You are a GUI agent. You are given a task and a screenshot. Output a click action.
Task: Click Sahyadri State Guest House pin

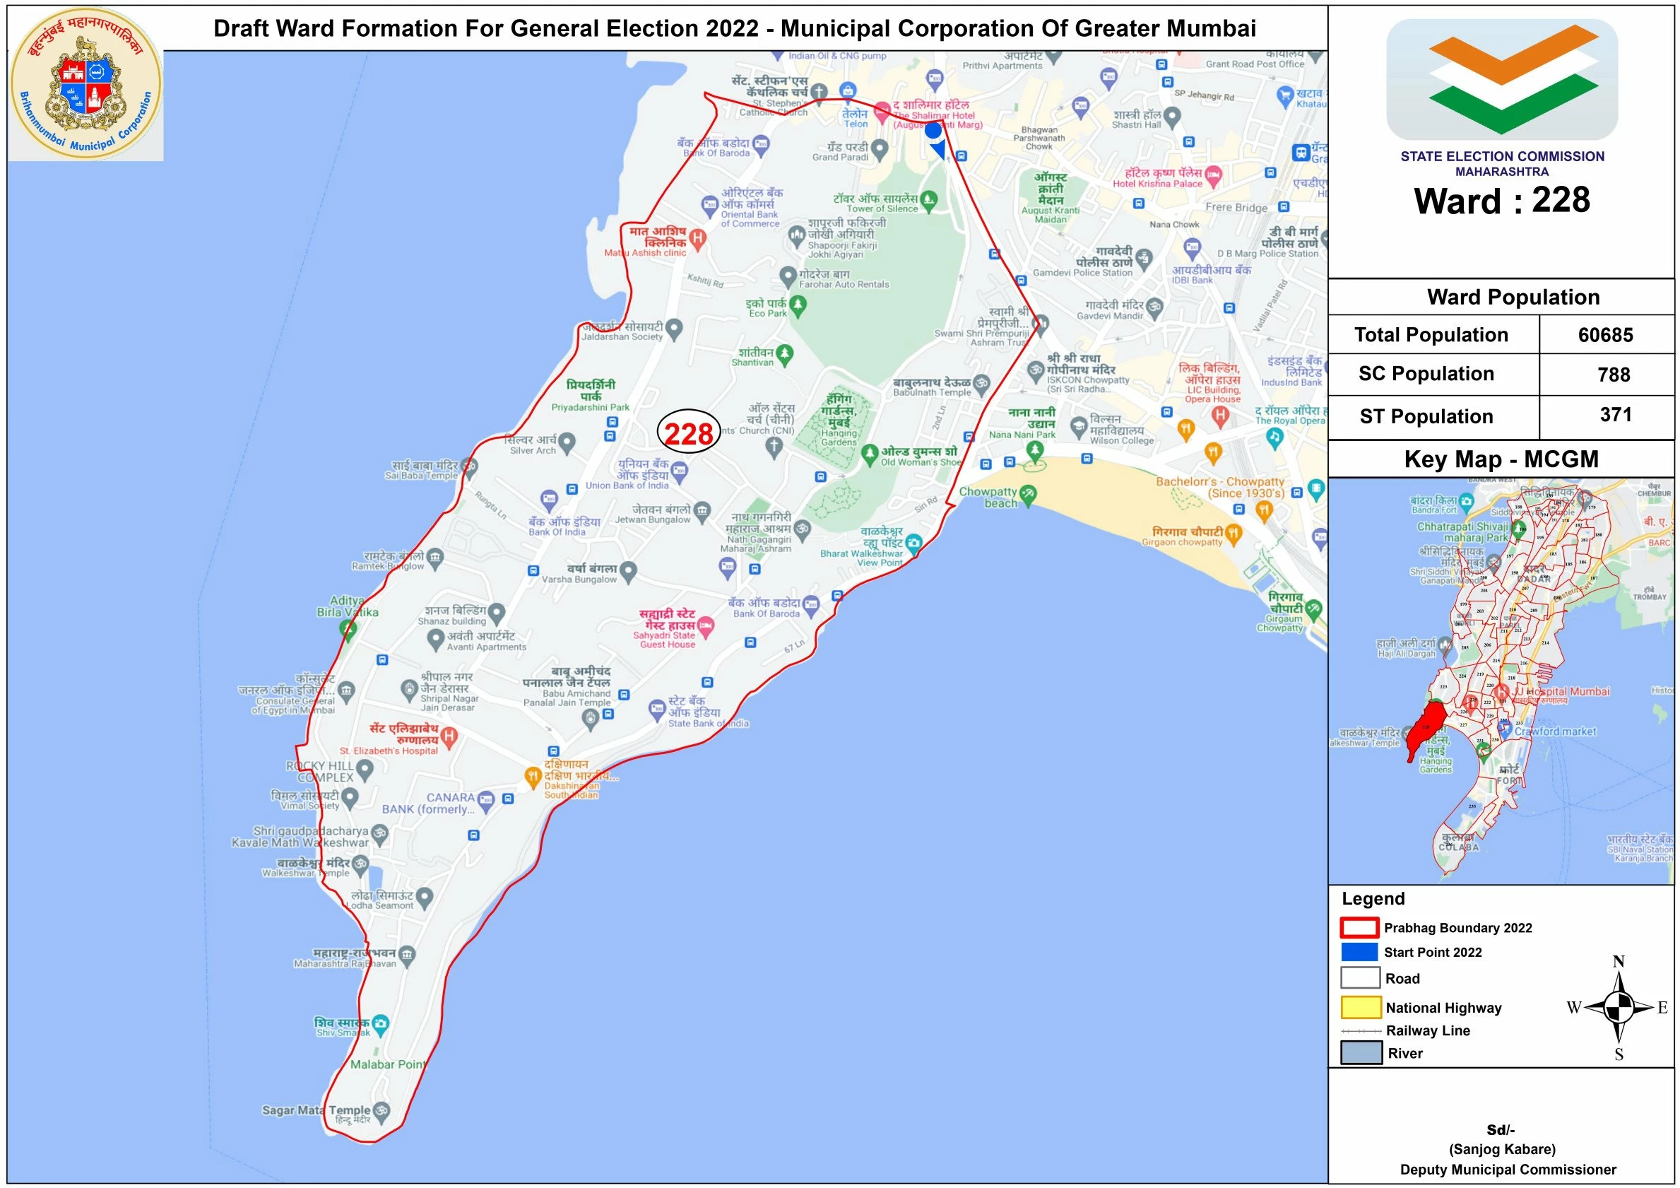tap(705, 625)
